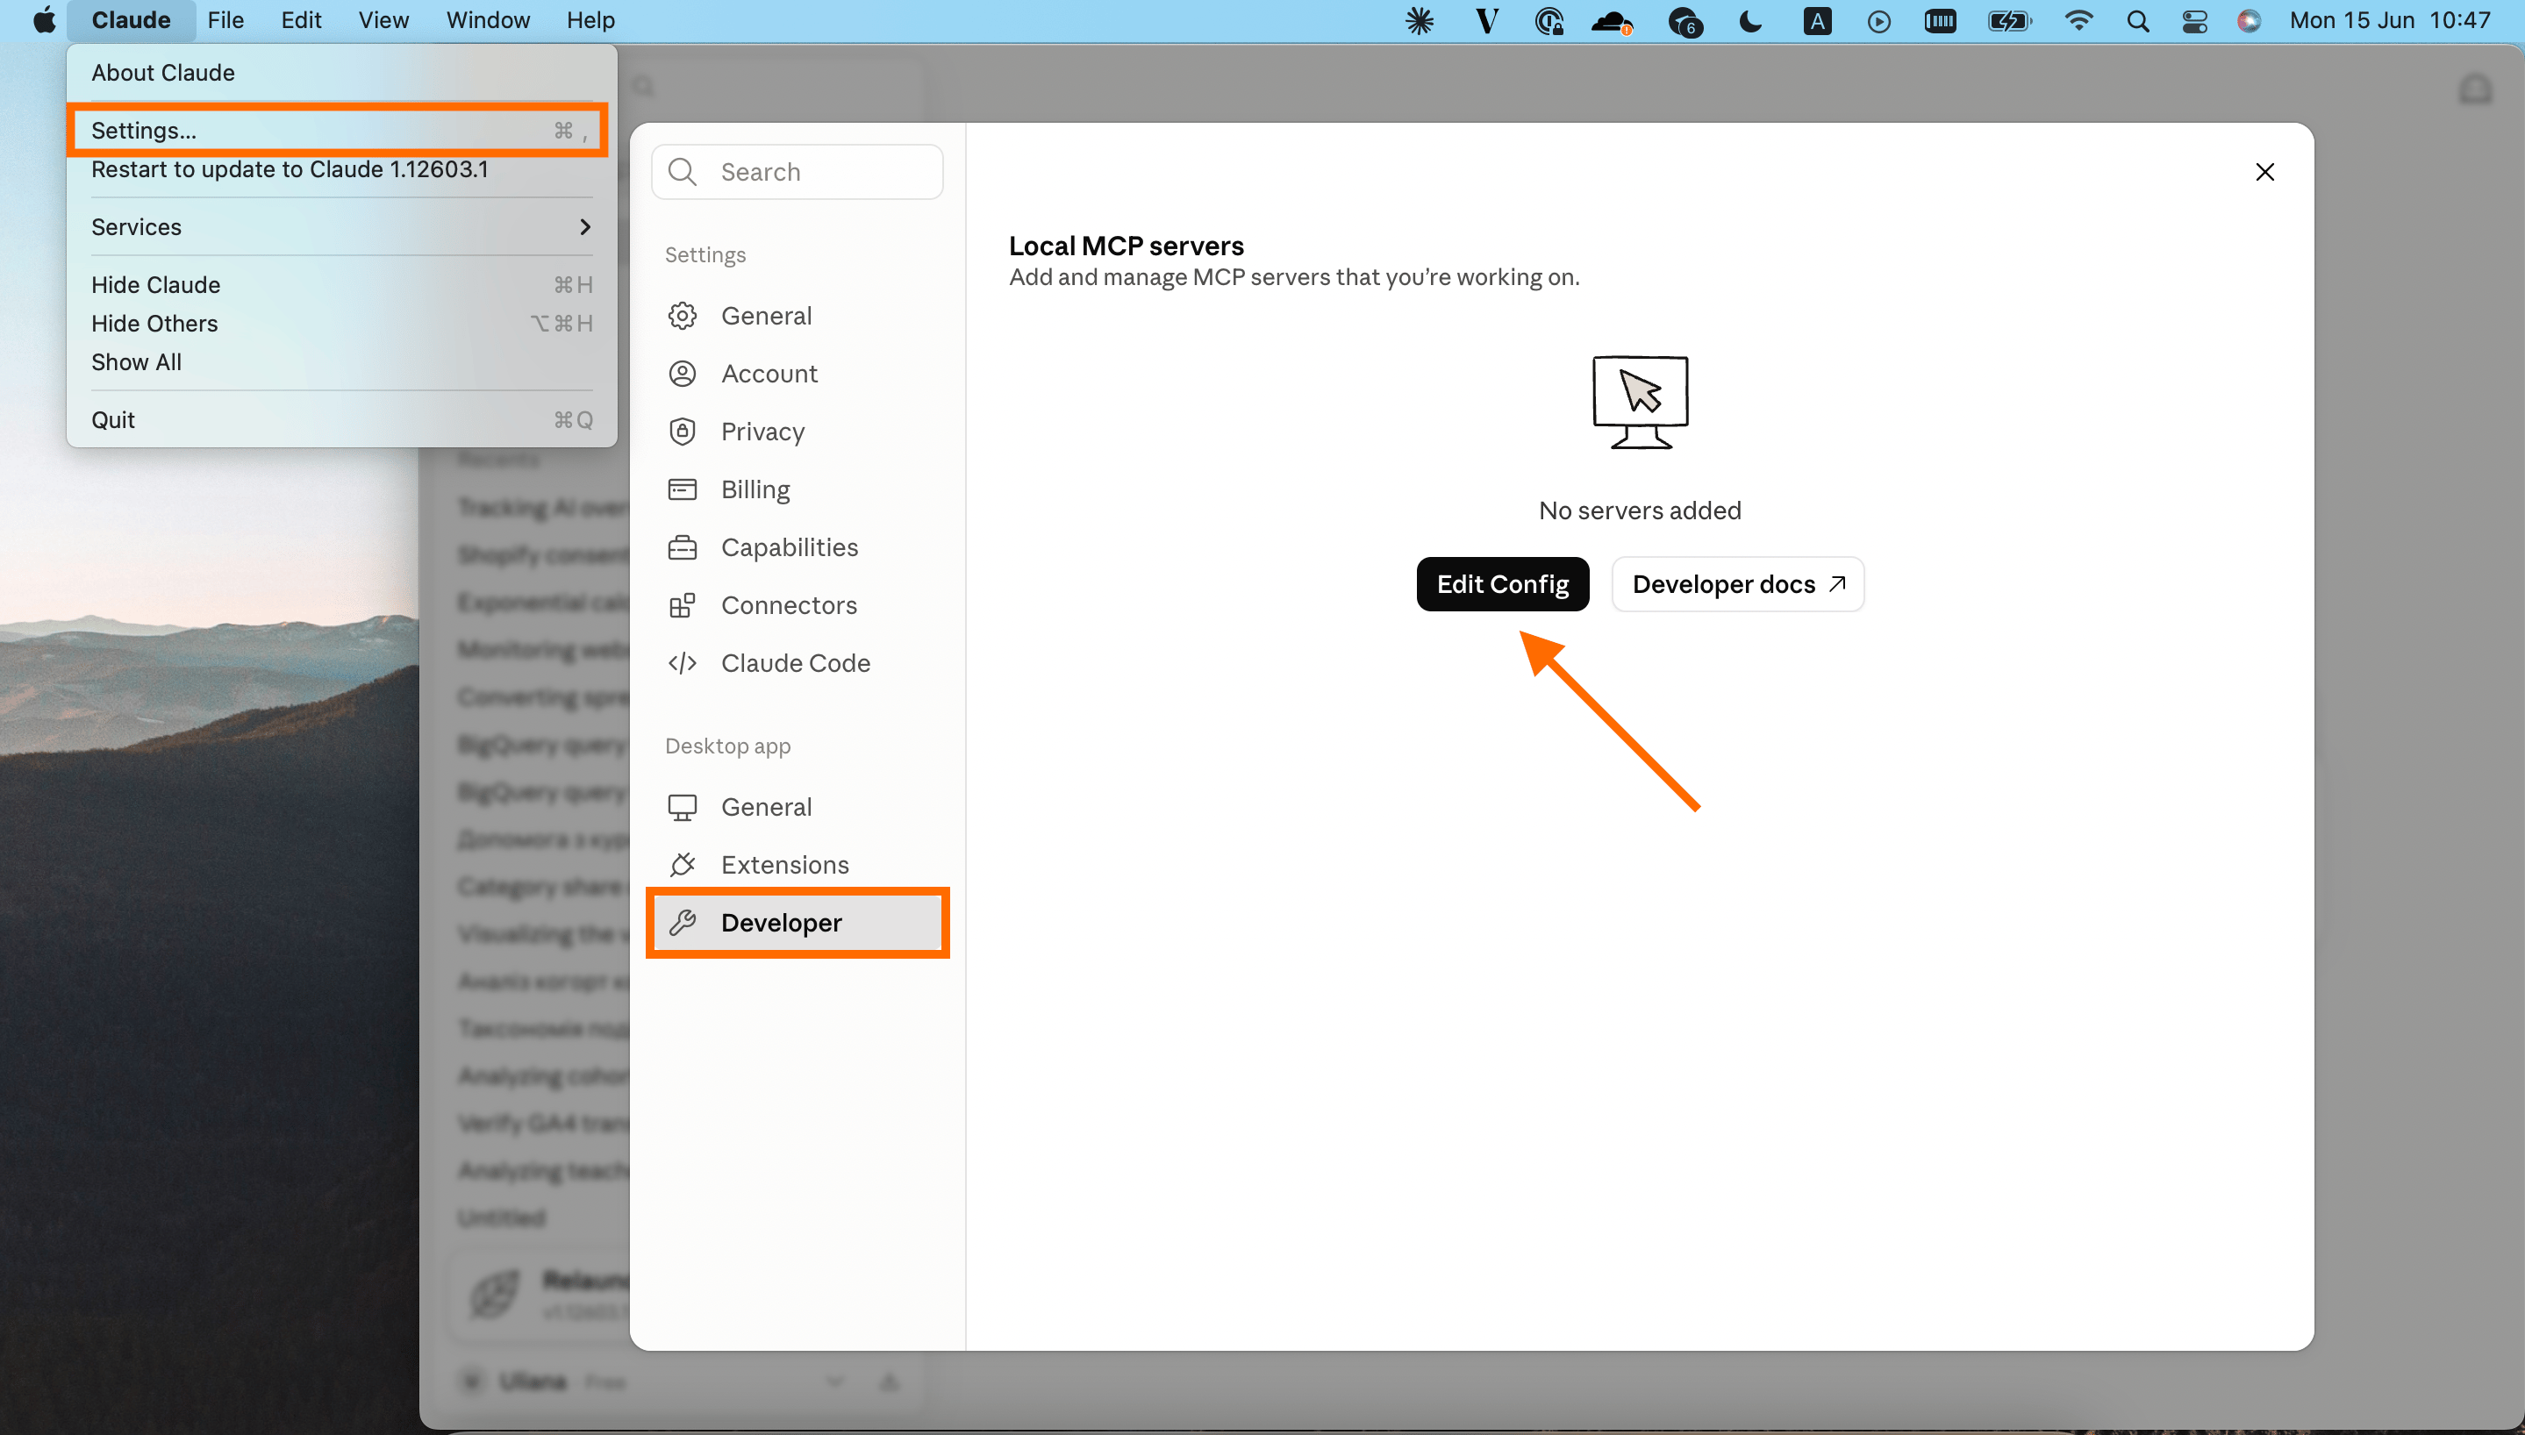Click the menu bar date and time
The image size is (2525, 1435).
coord(2389,21)
